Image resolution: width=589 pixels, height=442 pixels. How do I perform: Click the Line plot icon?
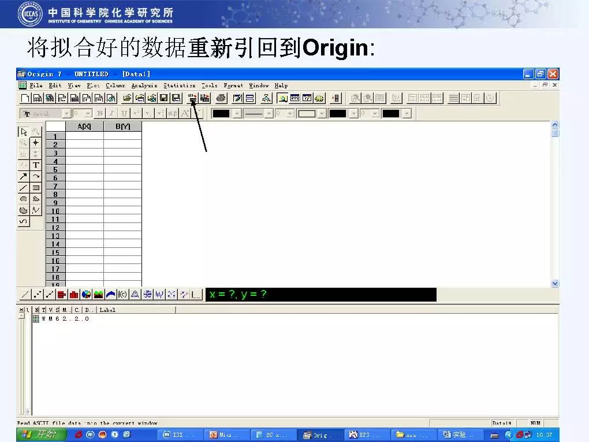pos(25,295)
